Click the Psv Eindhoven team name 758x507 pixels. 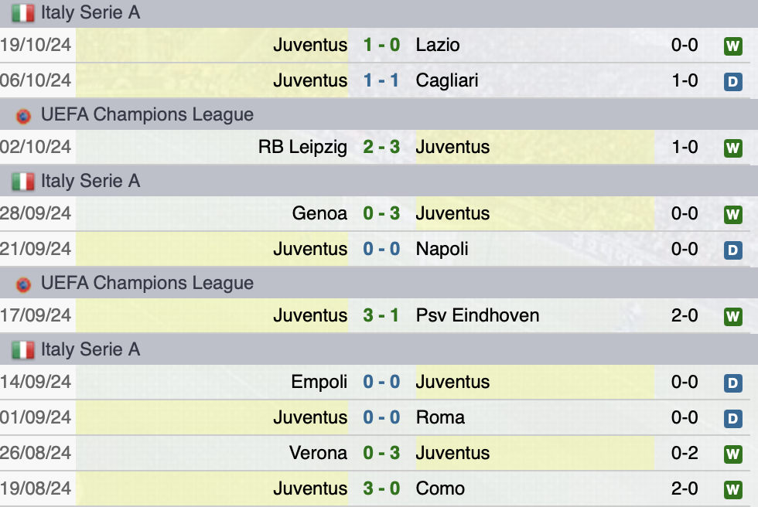pyautogui.click(x=479, y=315)
